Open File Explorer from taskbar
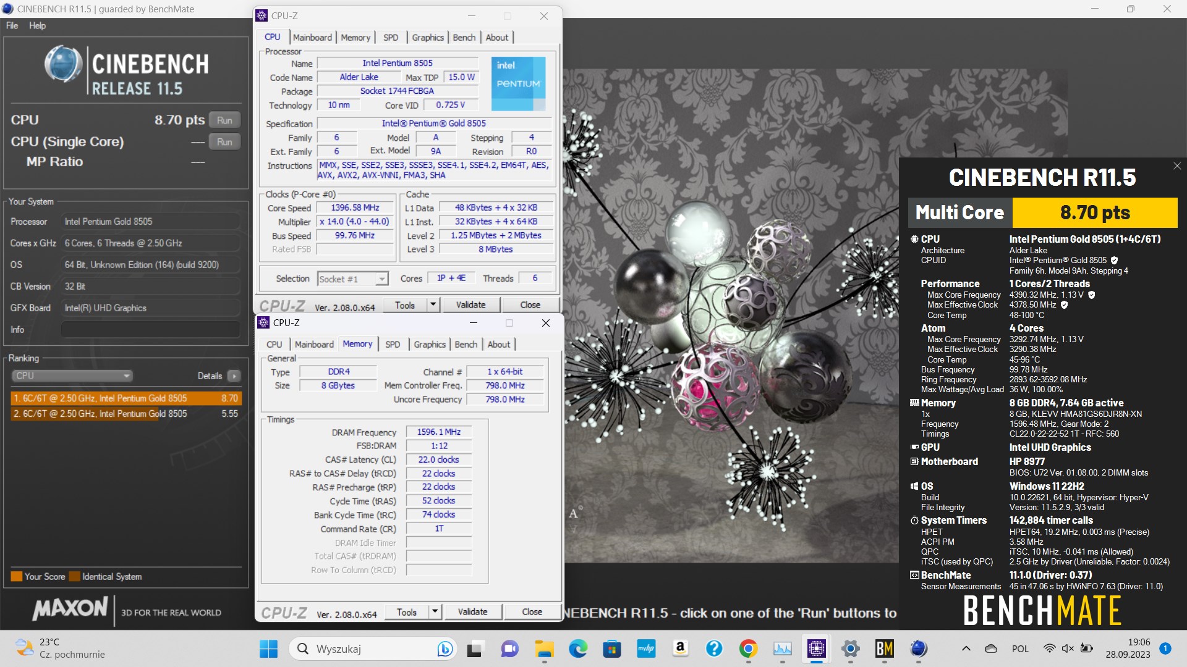 [544, 648]
